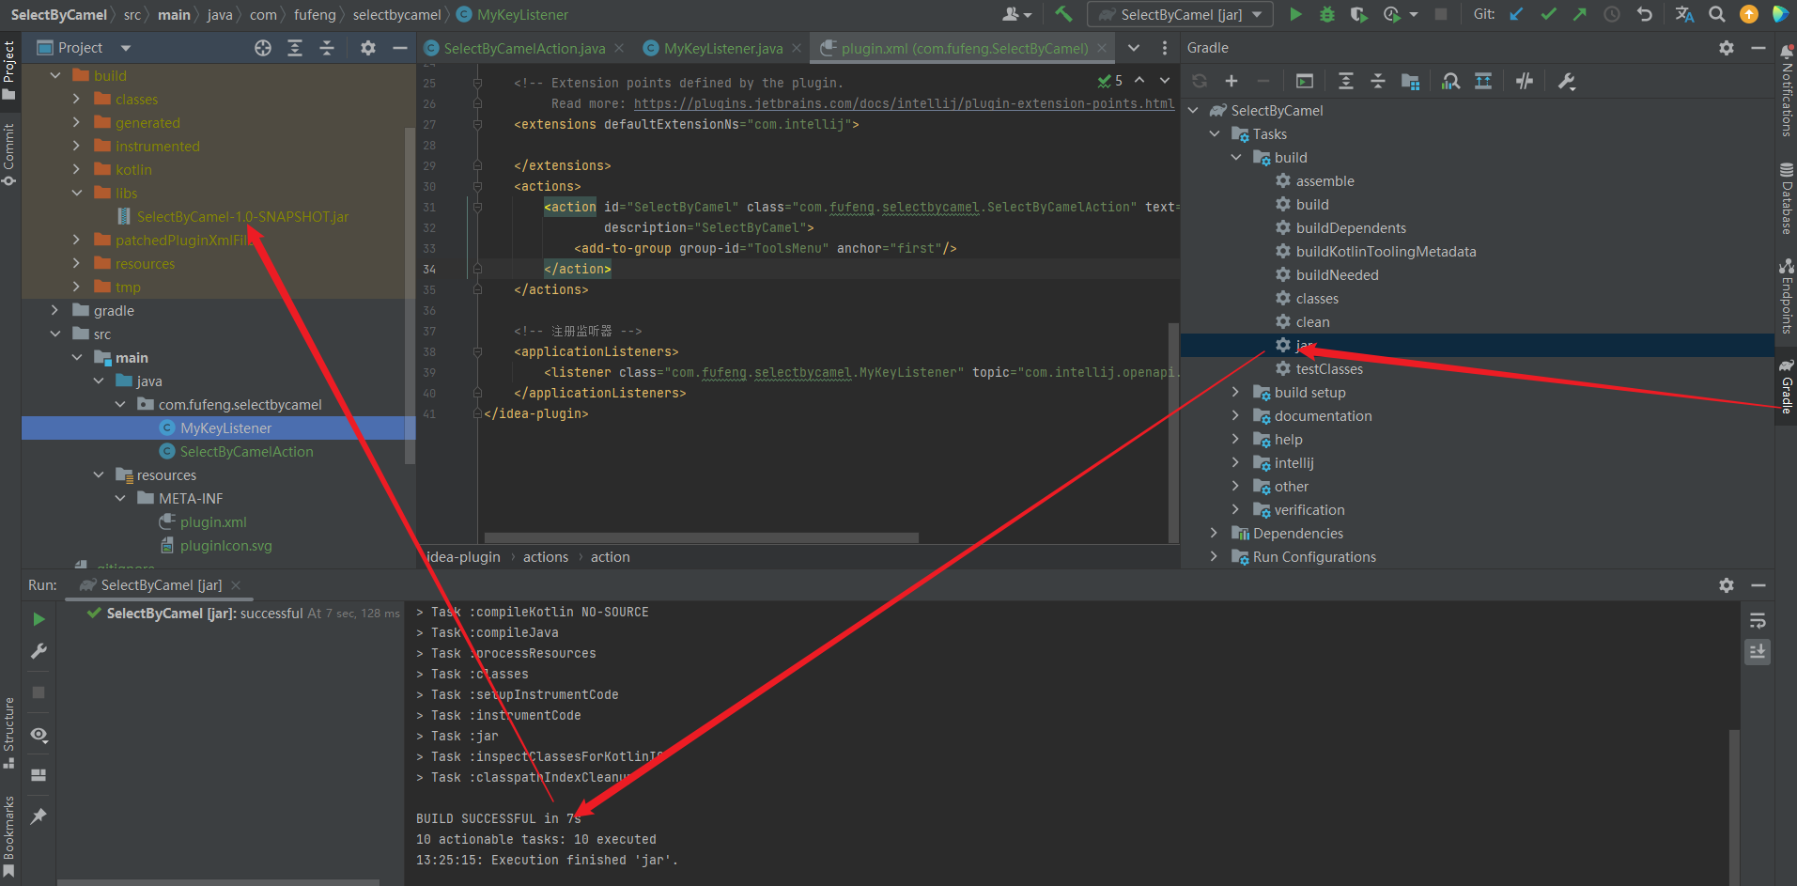This screenshot has height=886, width=1797.
Task: Click the Git Push green arrow
Action: click(1580, 14)
